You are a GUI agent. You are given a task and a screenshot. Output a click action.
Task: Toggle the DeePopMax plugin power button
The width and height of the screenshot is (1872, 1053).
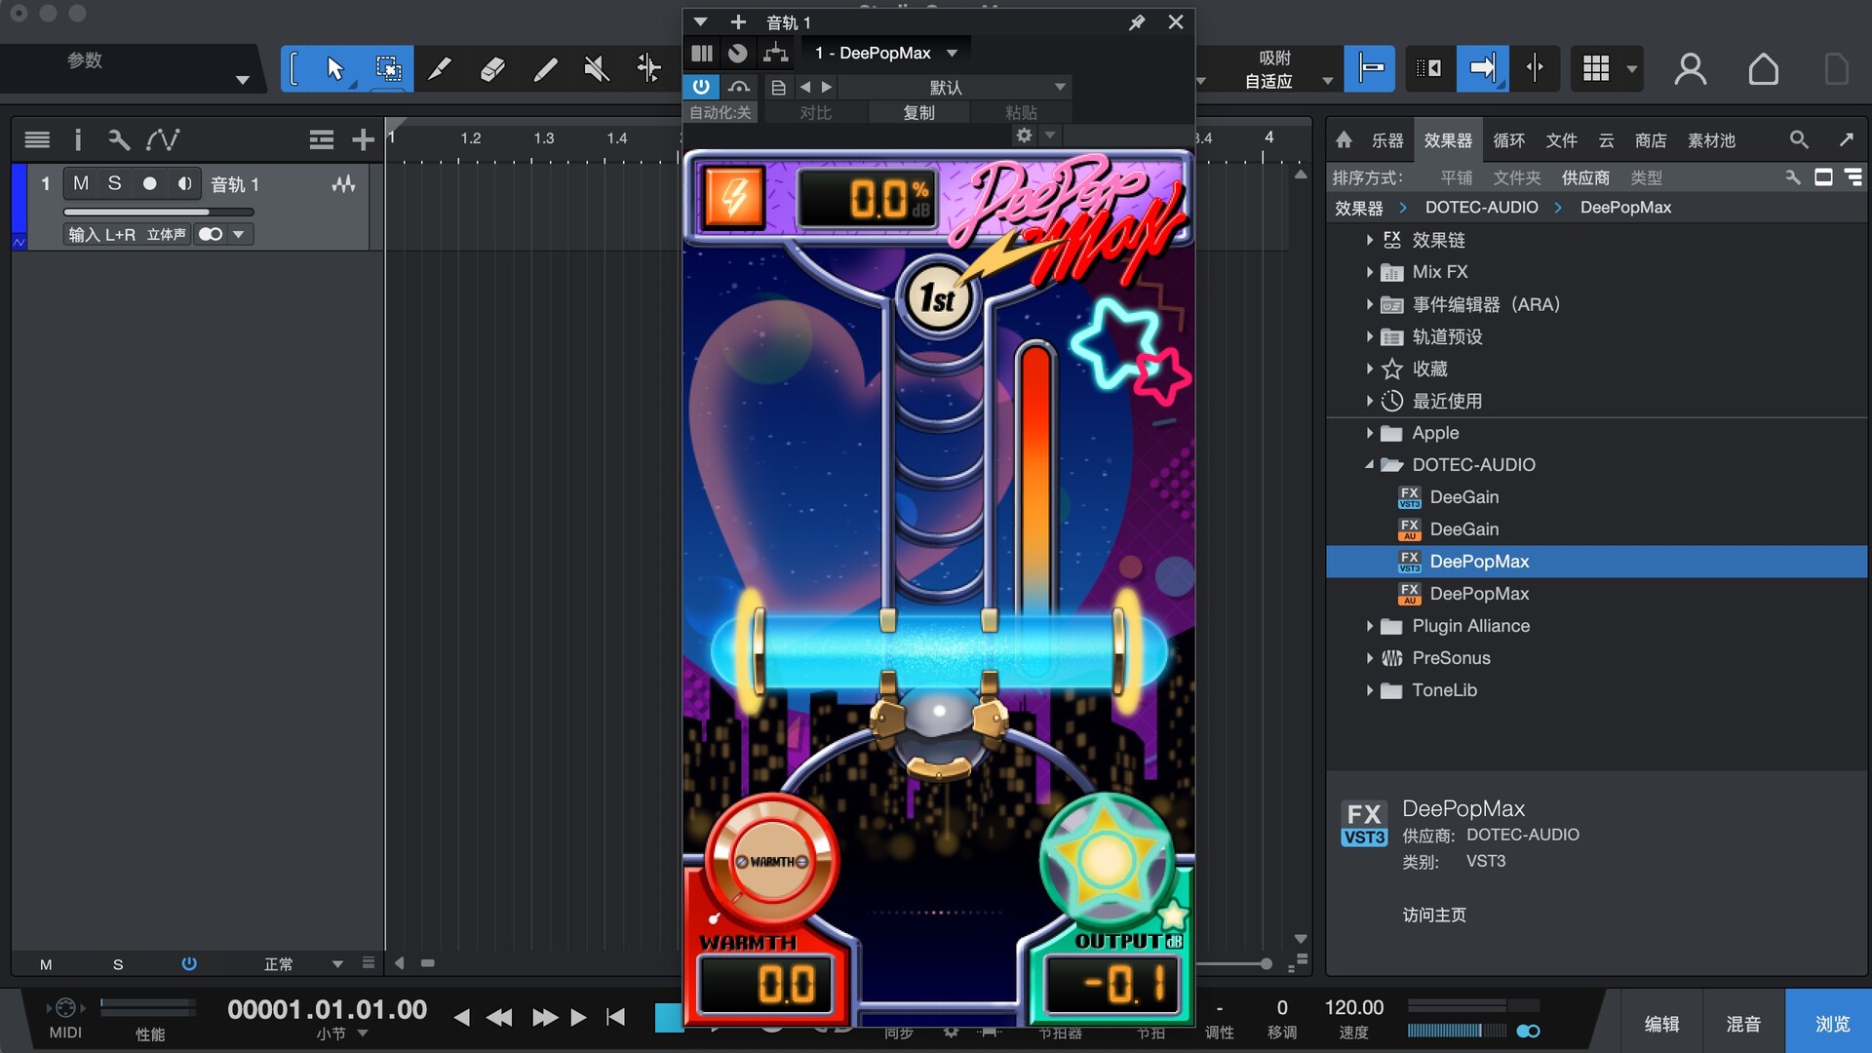pyautogui.click(x=701, y=87)
